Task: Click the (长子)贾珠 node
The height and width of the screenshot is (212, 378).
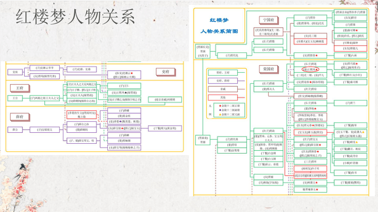Action: (310, 103)
